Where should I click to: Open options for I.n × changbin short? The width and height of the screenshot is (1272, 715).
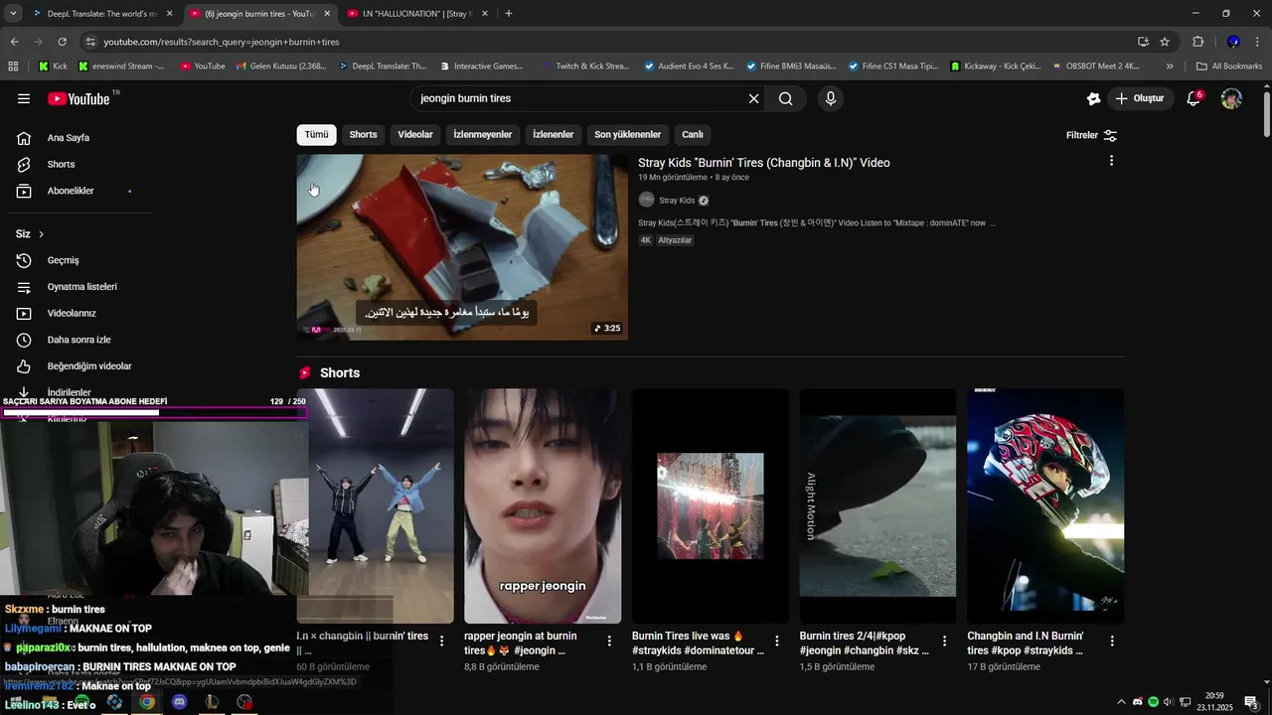[x=442, y=642]
